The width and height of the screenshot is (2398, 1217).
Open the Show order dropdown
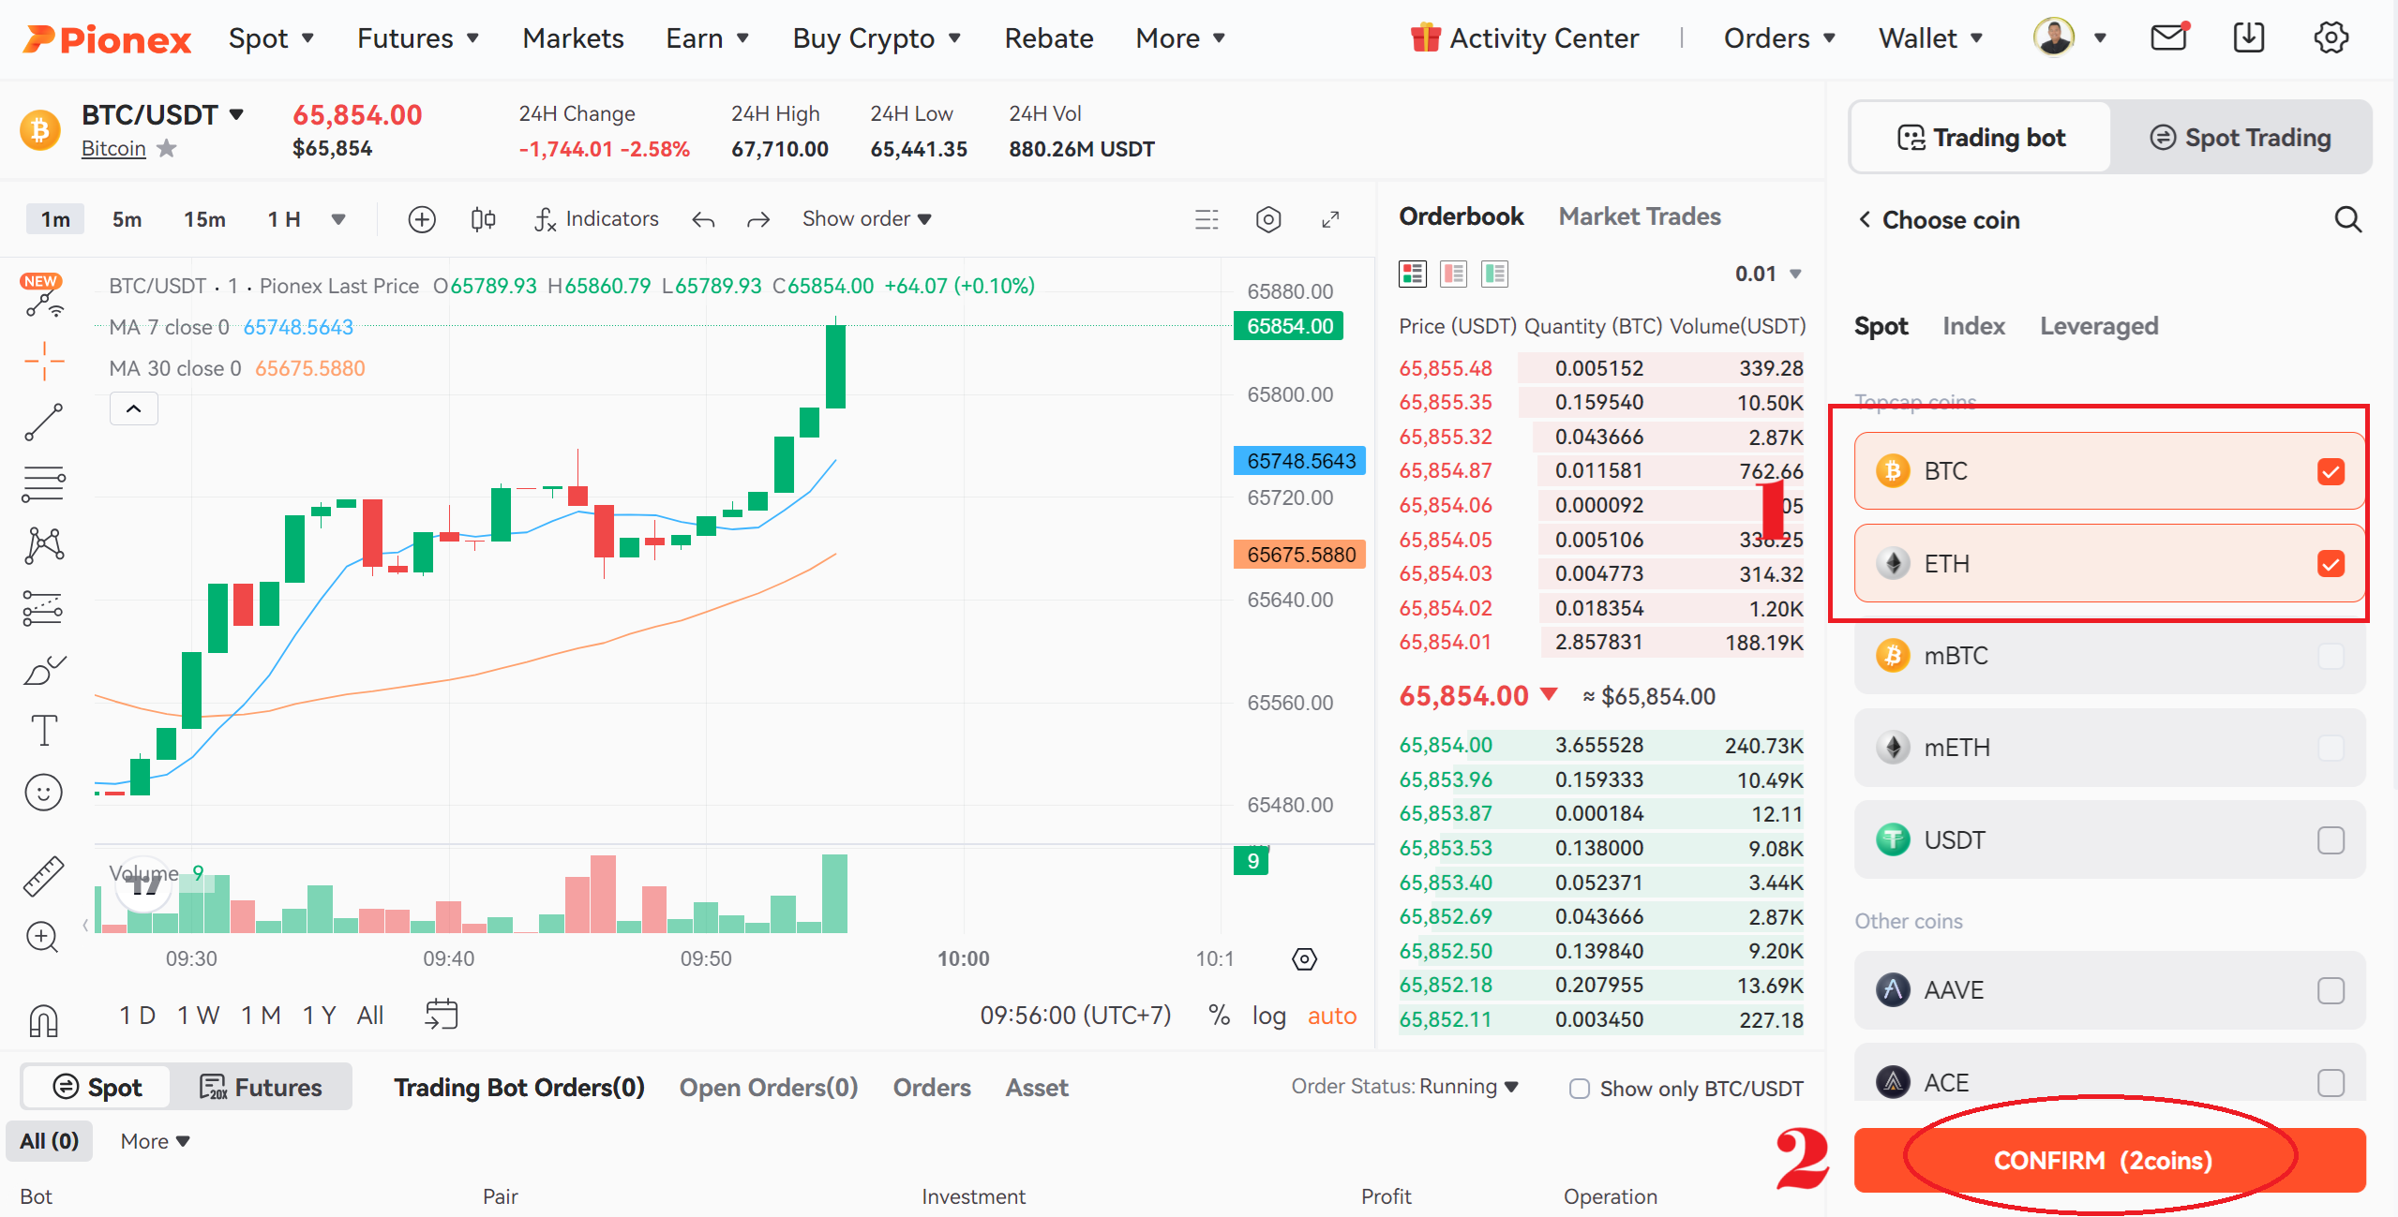pos(866,219)
